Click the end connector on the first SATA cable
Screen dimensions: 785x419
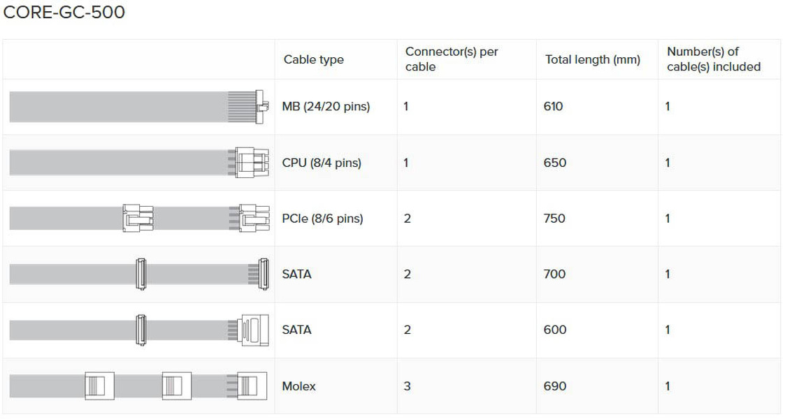264,274
